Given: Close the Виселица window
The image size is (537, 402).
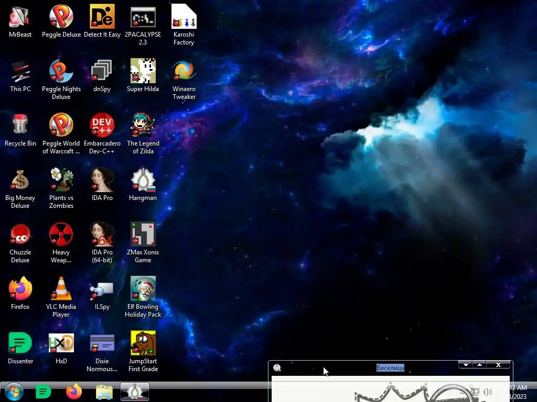Looking at the screenshot, I should pos(498,365).
